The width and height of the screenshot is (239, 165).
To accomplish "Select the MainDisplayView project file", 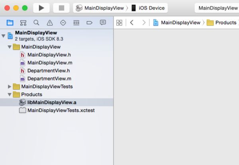I will [x=57, y=36].
